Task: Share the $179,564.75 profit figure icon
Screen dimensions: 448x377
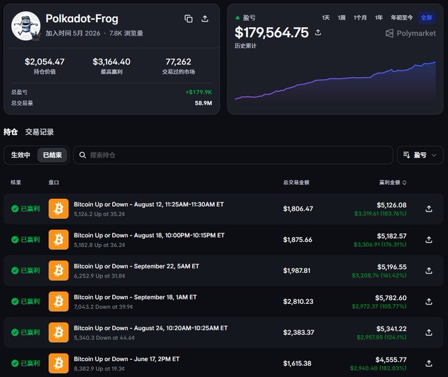Action: pos(318,32)
